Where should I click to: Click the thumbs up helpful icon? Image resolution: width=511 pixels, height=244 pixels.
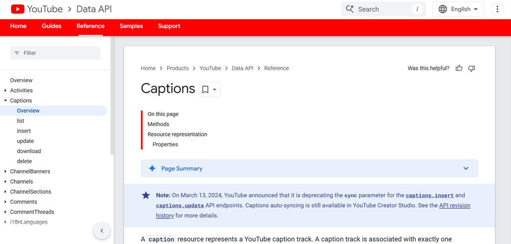point(459,68)
